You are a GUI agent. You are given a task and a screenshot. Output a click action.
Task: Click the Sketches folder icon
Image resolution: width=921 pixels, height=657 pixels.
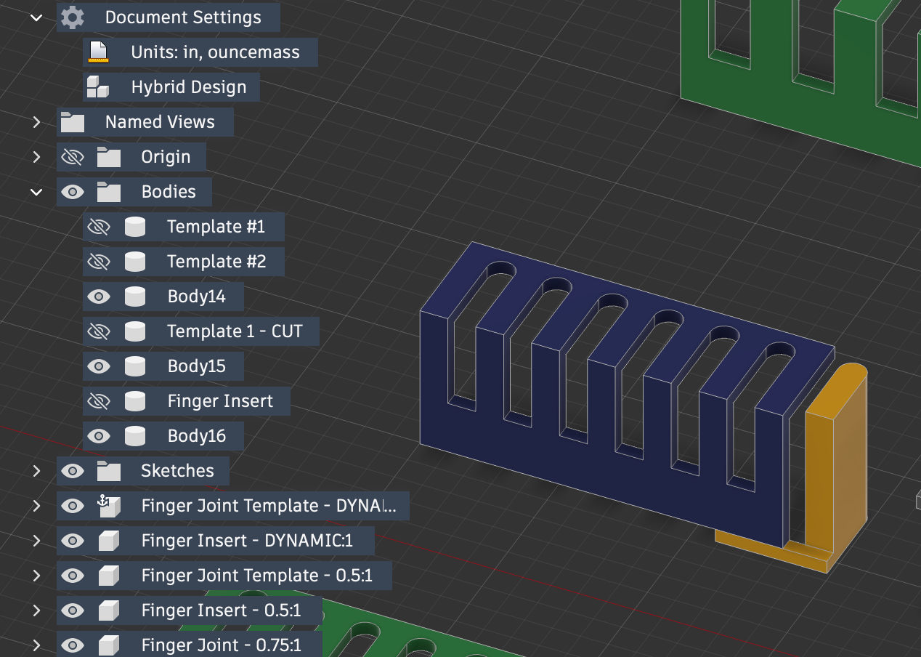click(109, 471)
